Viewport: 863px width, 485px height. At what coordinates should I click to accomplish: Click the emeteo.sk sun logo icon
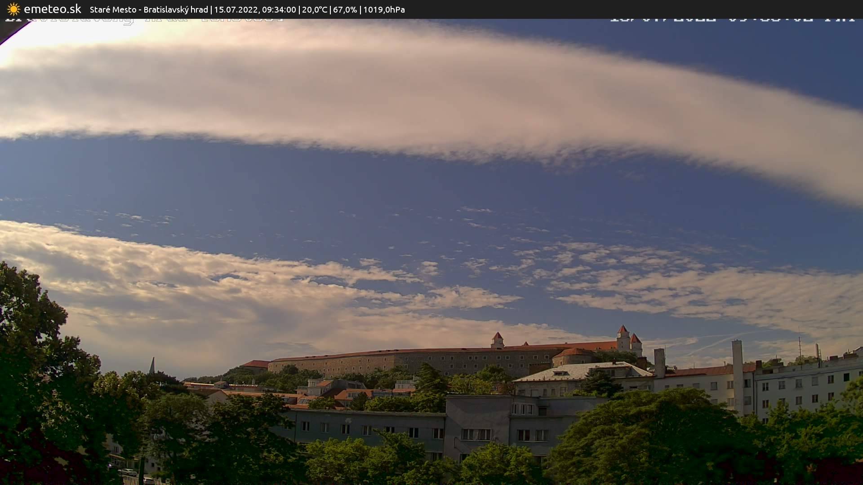tap(13, 9)
